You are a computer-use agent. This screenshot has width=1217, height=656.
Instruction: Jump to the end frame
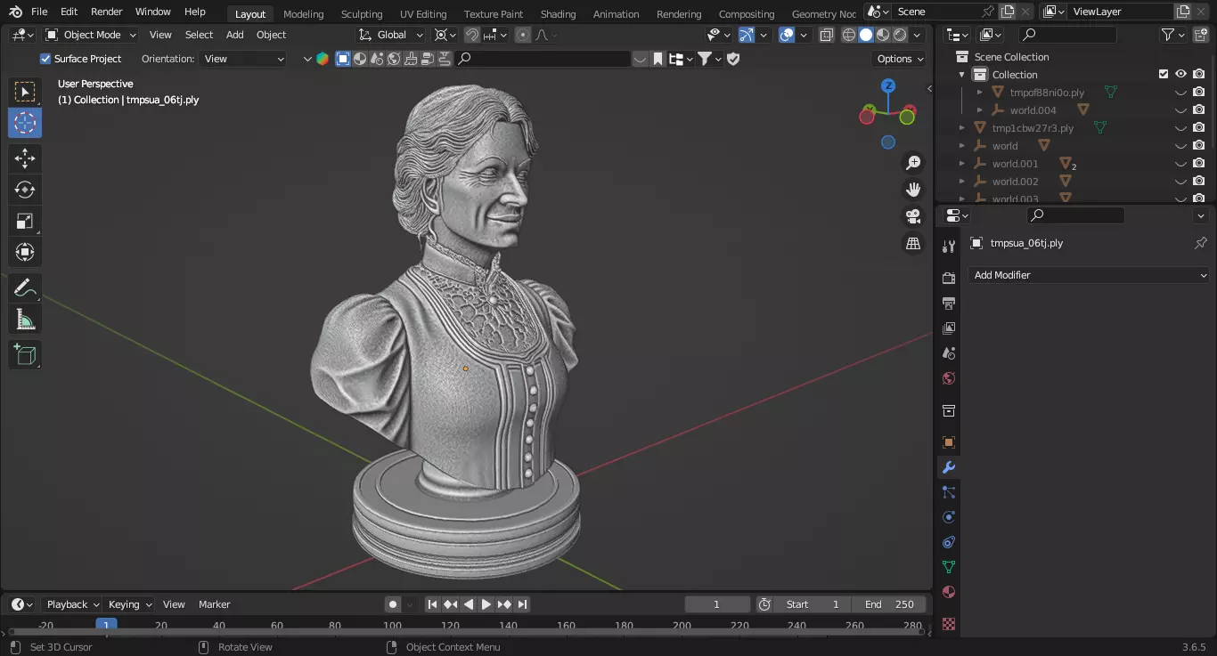tap(523, 604)
